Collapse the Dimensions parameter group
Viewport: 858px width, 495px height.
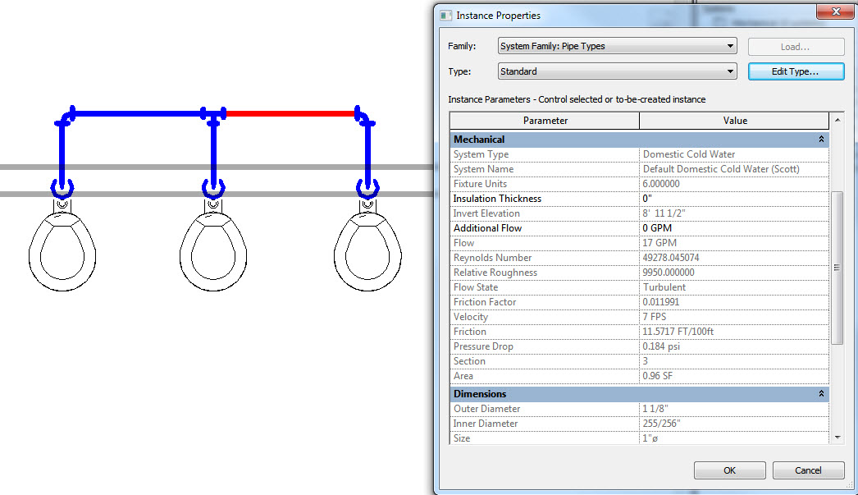(821, 394)
